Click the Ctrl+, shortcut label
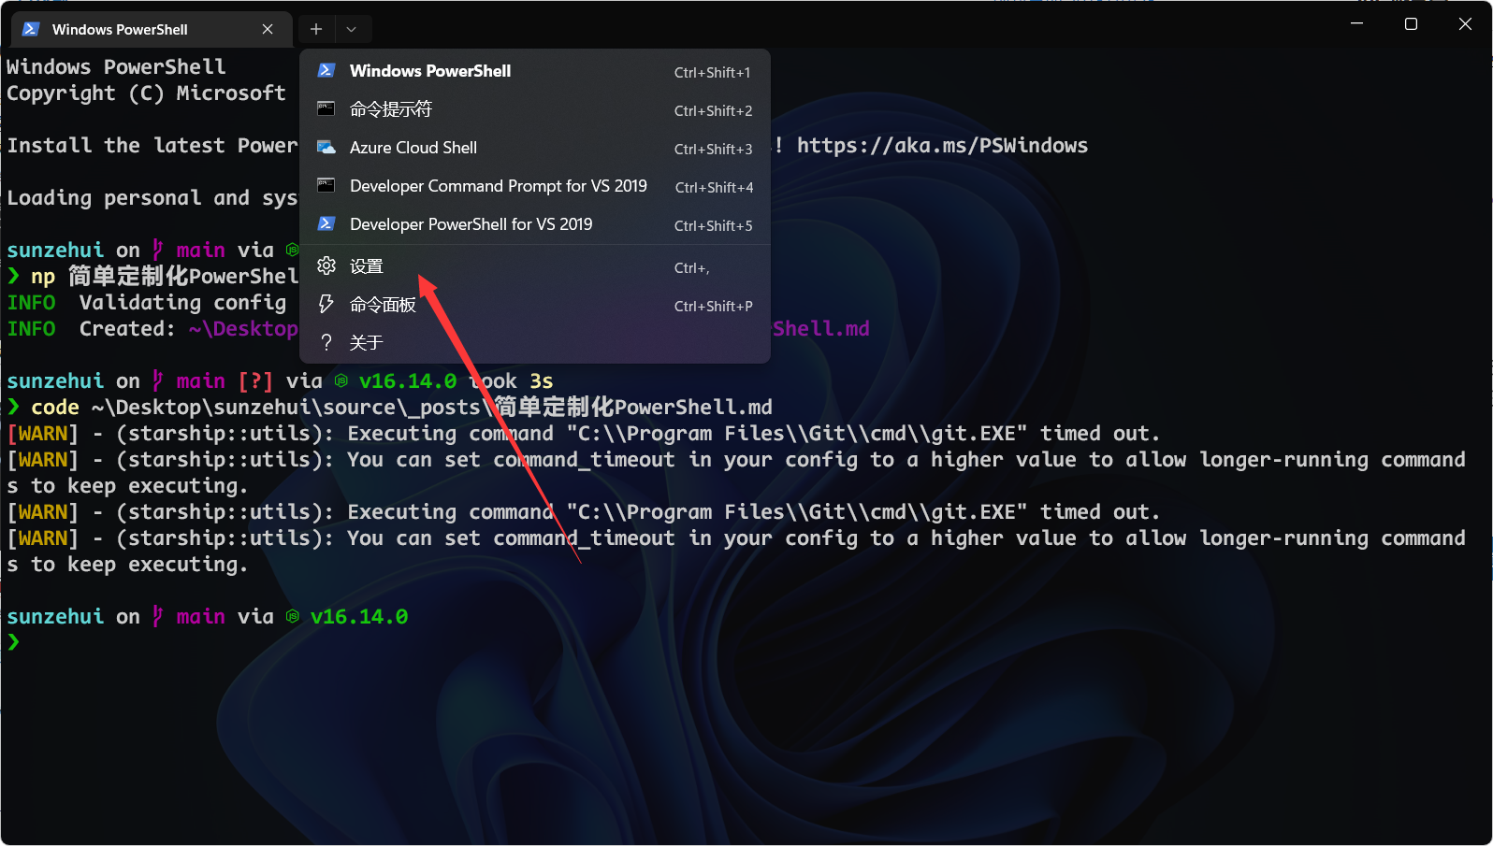The height and width of the screenshot is (846, 1493). [x=692, y=268]
